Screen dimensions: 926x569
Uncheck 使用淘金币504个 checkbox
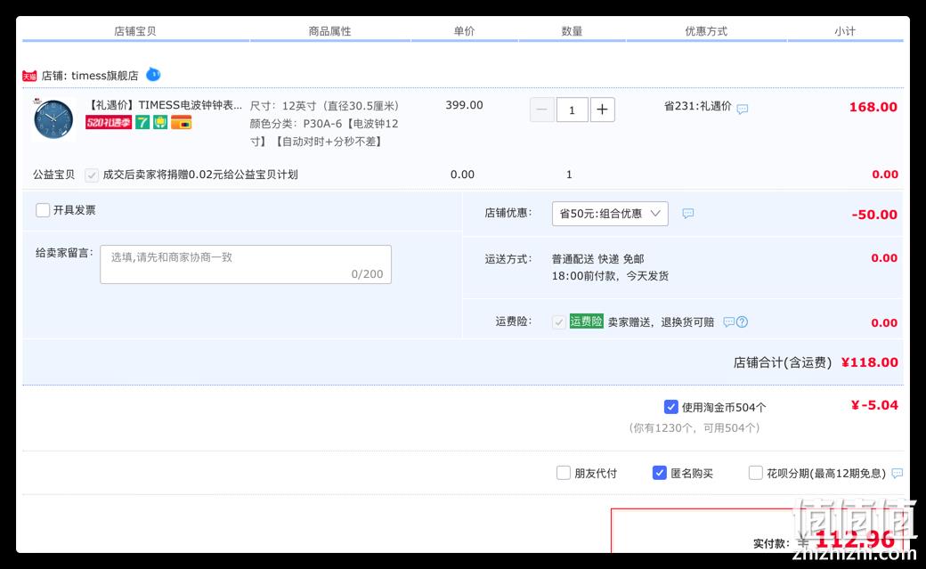(x=670, y=407)
